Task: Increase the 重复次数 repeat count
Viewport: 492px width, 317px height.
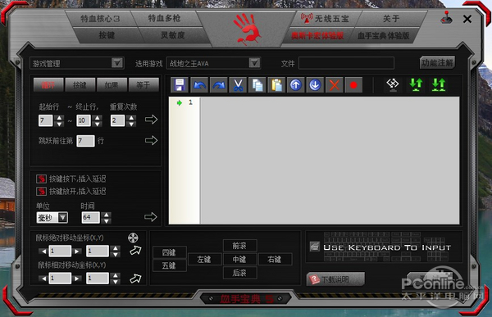Action: (x=131, y=118)
